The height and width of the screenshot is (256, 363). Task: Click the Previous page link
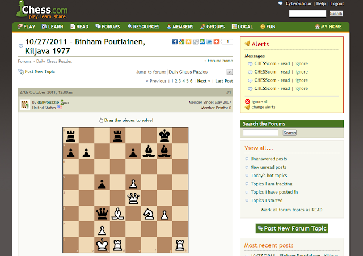click(x=158, y=81)
